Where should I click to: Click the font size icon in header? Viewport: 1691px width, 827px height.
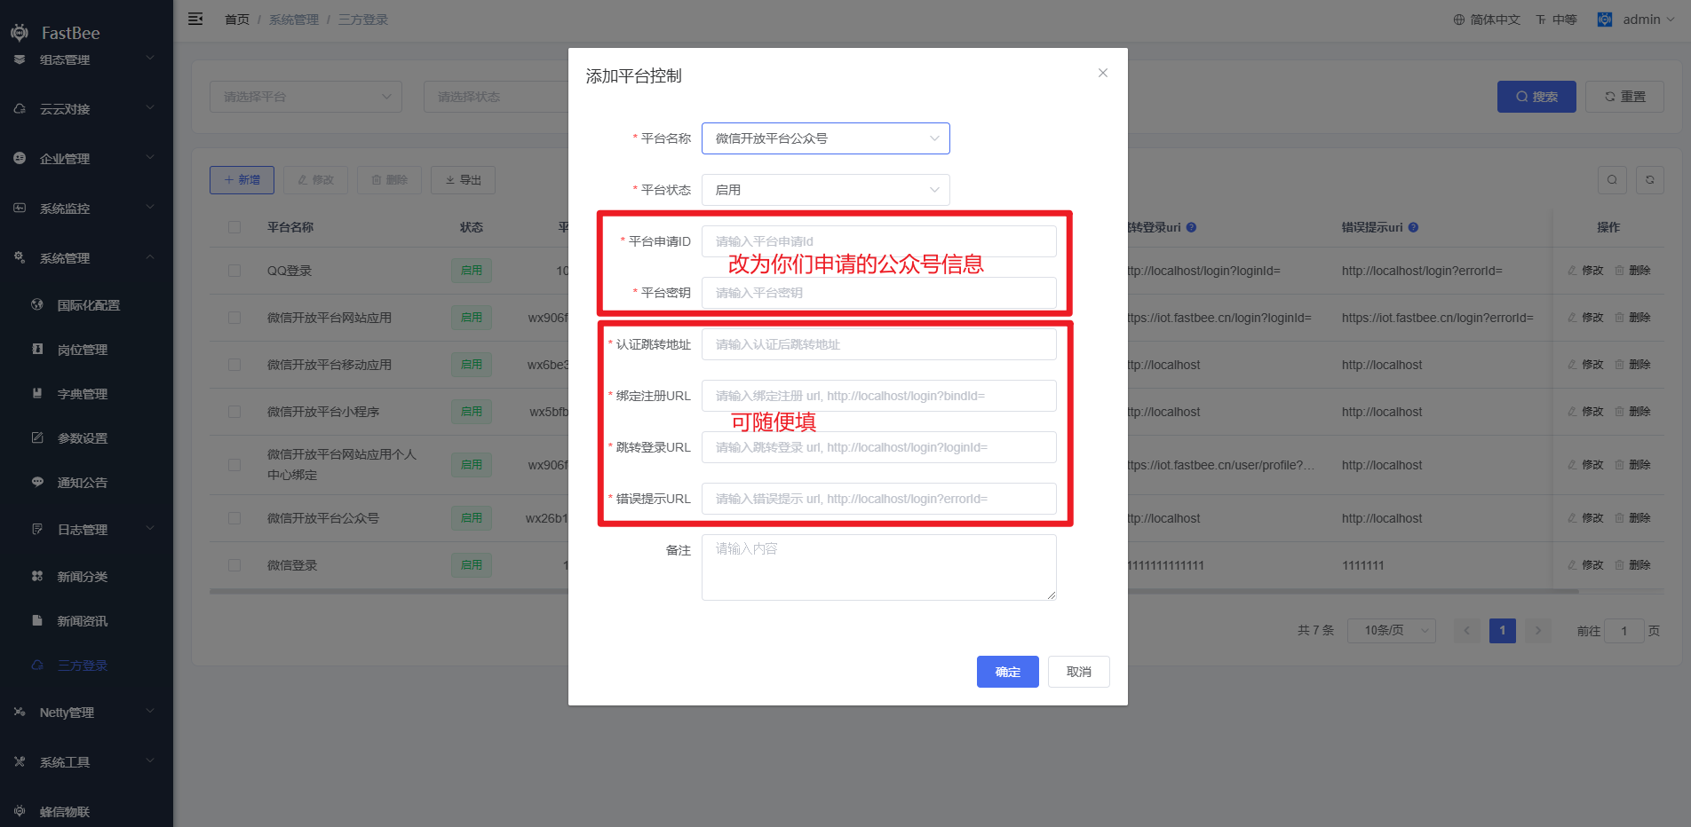pos(1541,20)
